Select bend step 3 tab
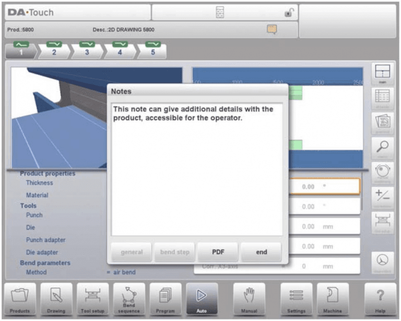401x321 pixels. (x=87, y=51)
